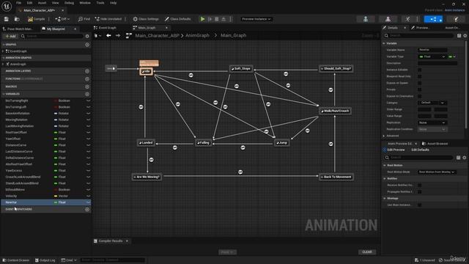Collapse the Variables section
This screenshot has width=469, height=264.
[x=3, y=94]
